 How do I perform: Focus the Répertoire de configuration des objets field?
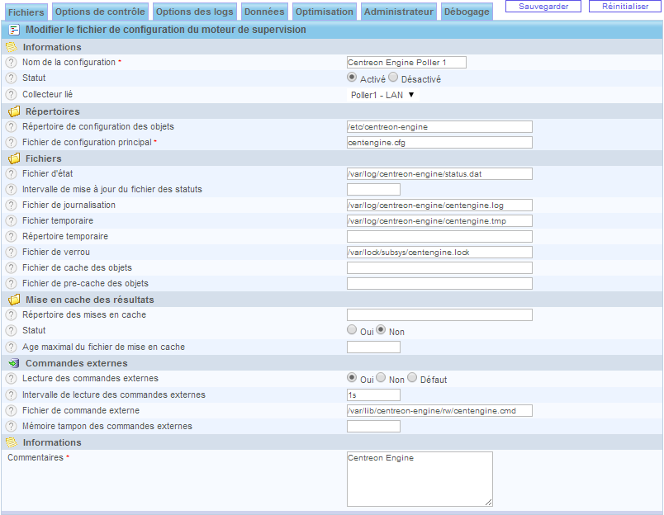coord(439,127)
